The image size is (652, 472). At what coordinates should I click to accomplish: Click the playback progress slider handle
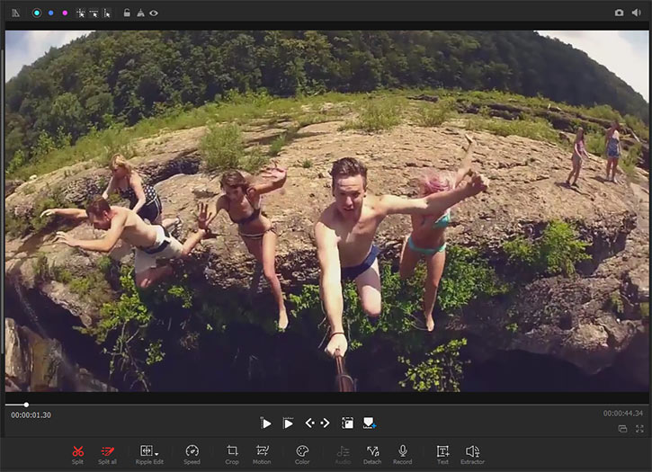coord(26,405)
